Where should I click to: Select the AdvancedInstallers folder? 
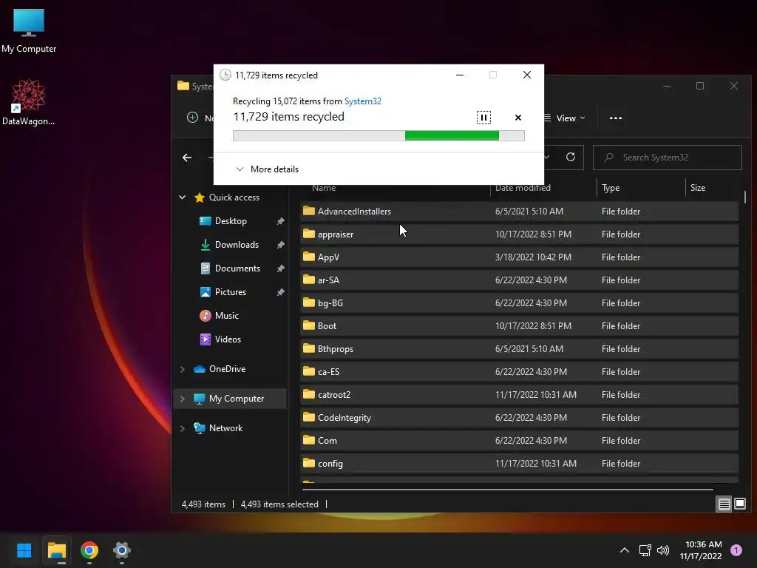point(519,211)
